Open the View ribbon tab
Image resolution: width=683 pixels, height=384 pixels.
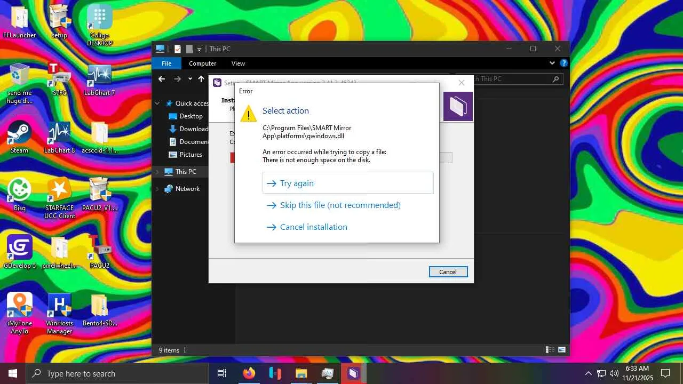coord(238,63)
